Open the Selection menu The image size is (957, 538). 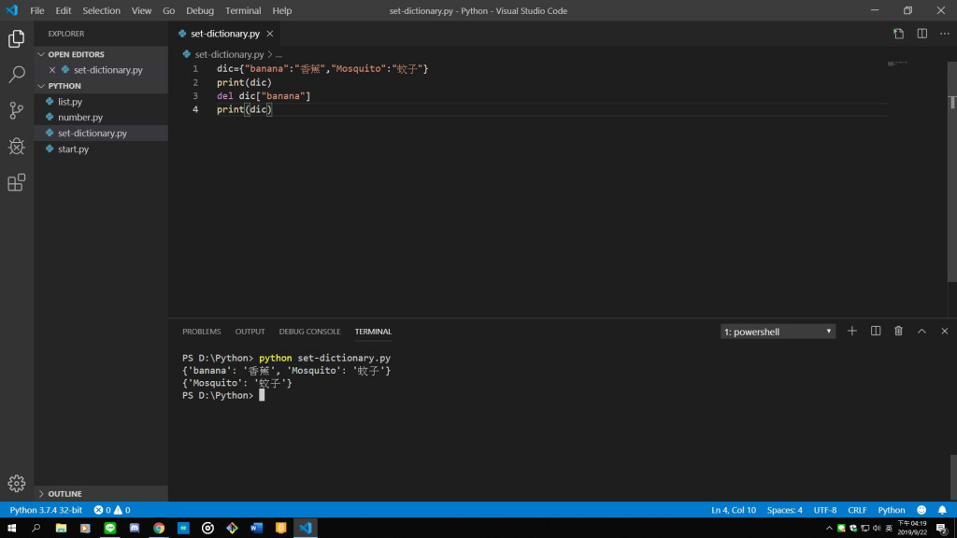[x=101, y=10]
